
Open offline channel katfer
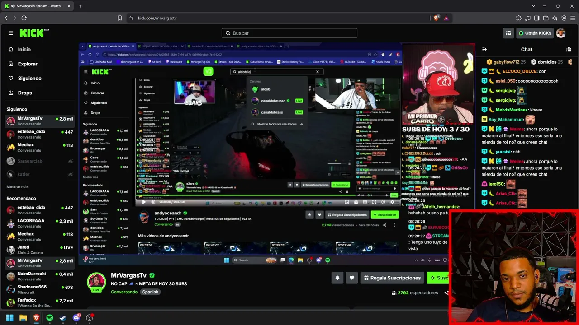(x=40, y=174)
